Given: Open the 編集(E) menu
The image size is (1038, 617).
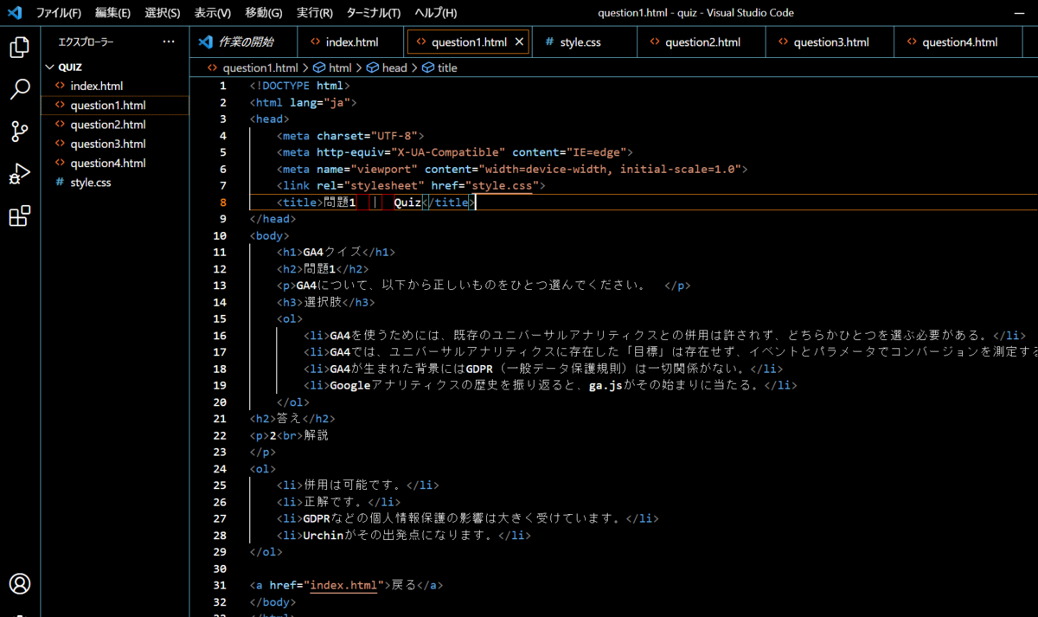Looking at the screenshot, I should pos(112,13).
